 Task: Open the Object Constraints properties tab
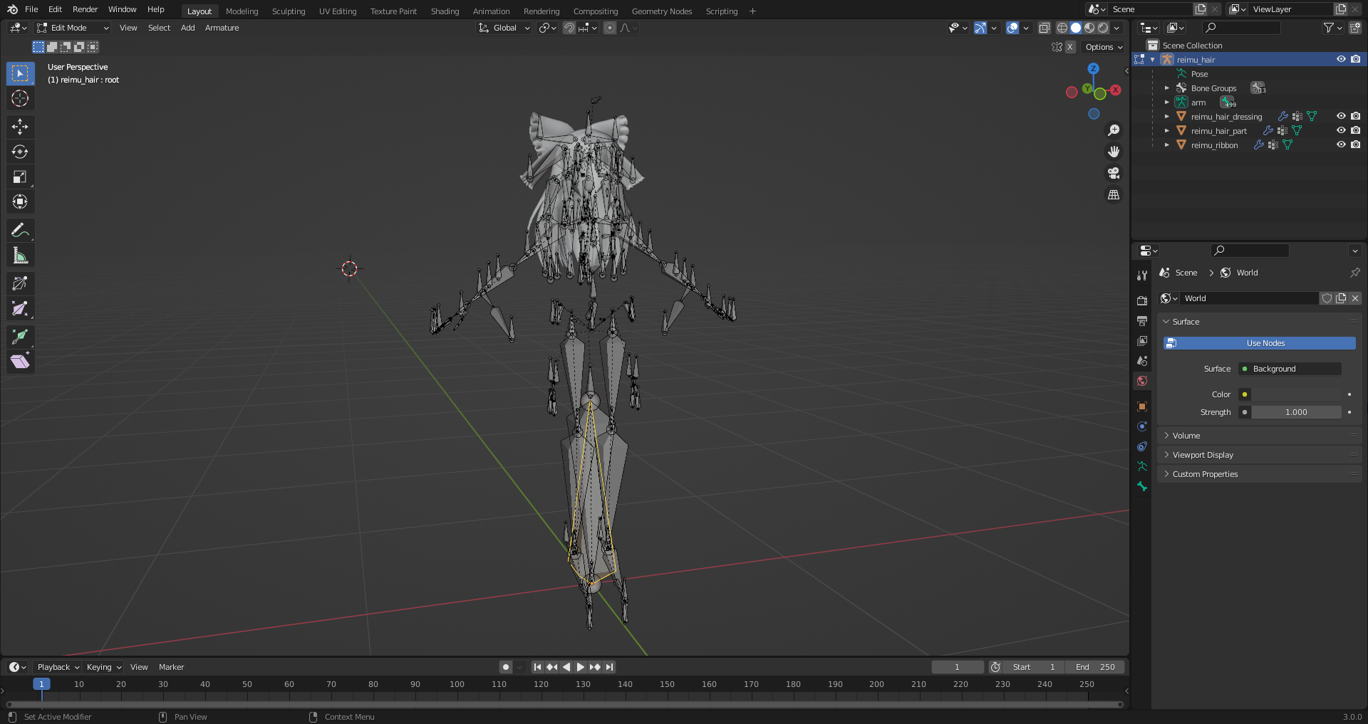point(1142,446)
